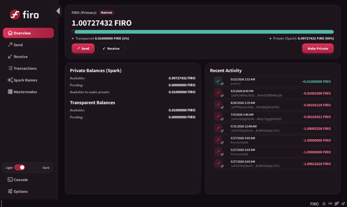Click the network connections icon in status bar
Viewport: 347px width, 207px height.
click(337, 203)
